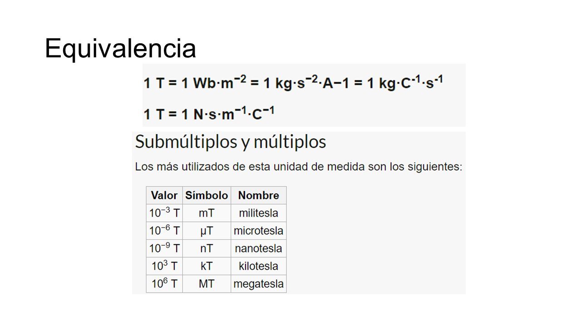Click the 10⁻³ T value cell
Viewport: 581px width, 327px height.
point(164,213)
